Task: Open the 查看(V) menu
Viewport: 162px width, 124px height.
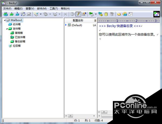Action: point(30,8)
